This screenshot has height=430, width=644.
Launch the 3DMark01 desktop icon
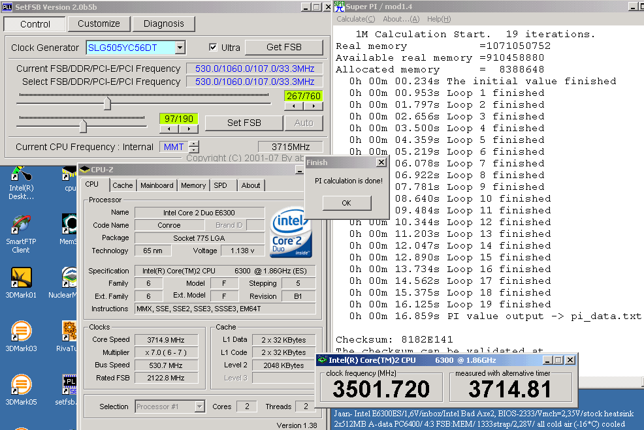21,283
